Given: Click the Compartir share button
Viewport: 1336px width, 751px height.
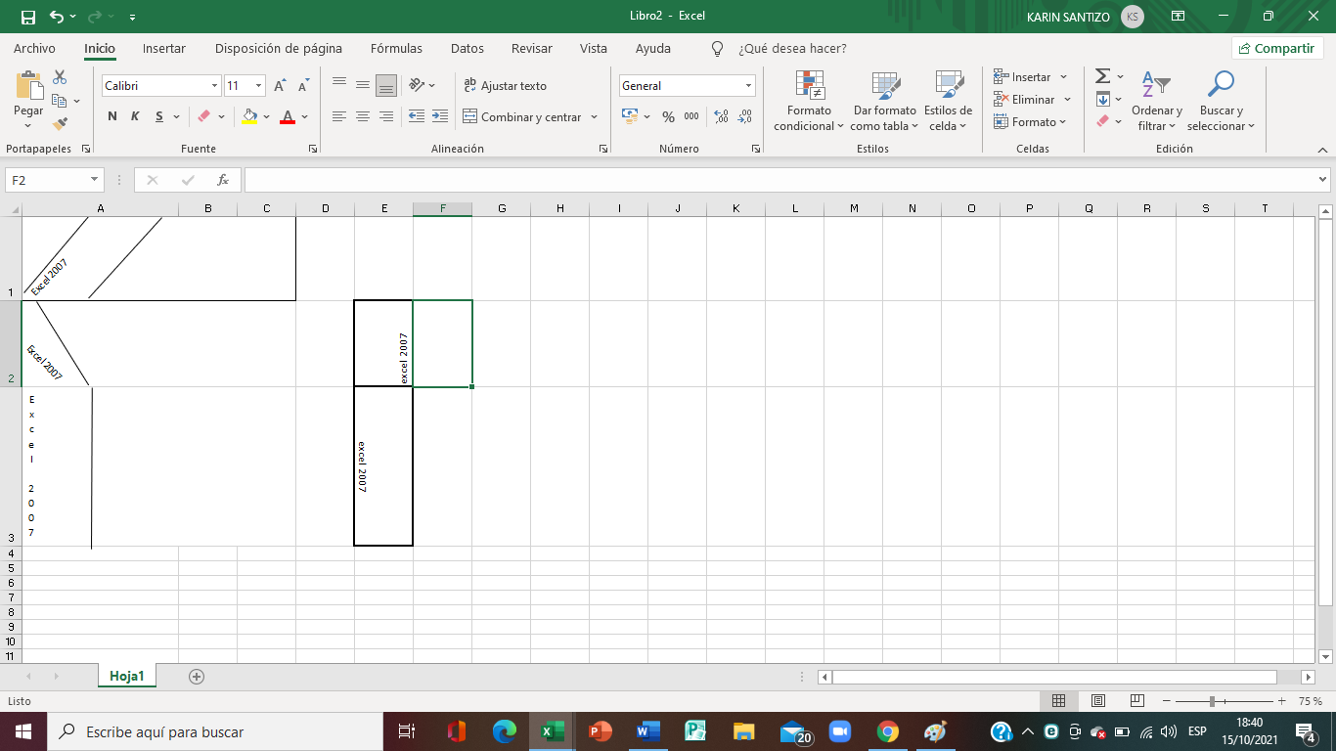Looking at the screenshot, I should [1277, 48].
